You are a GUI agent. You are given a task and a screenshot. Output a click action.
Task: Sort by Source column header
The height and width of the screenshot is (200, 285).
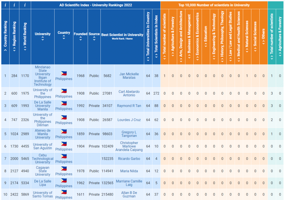pos(94,38)
